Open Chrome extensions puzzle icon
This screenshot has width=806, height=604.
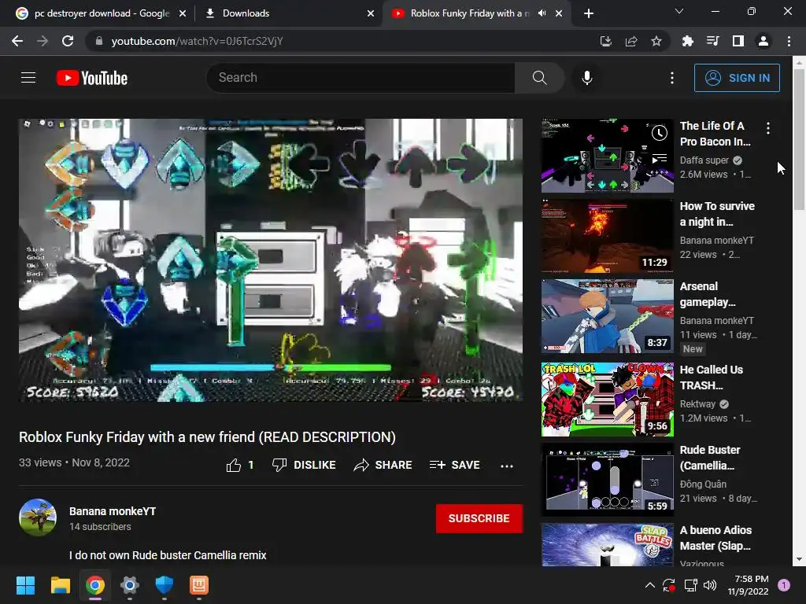687,41
